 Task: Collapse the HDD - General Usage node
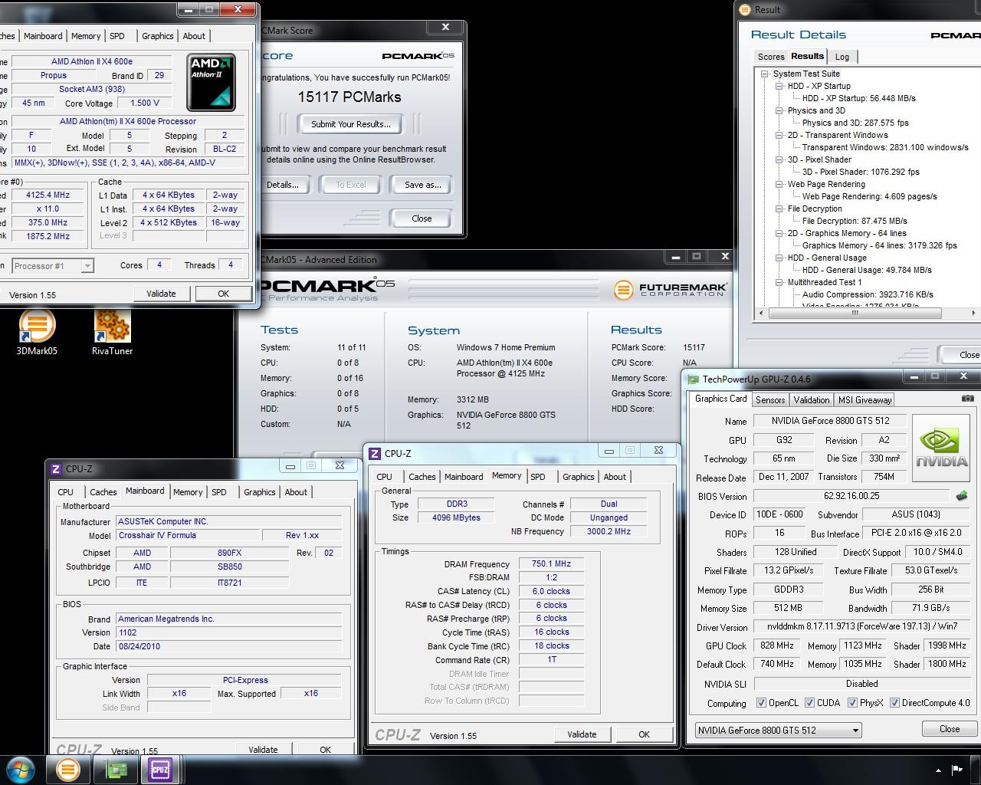(779, 258)
